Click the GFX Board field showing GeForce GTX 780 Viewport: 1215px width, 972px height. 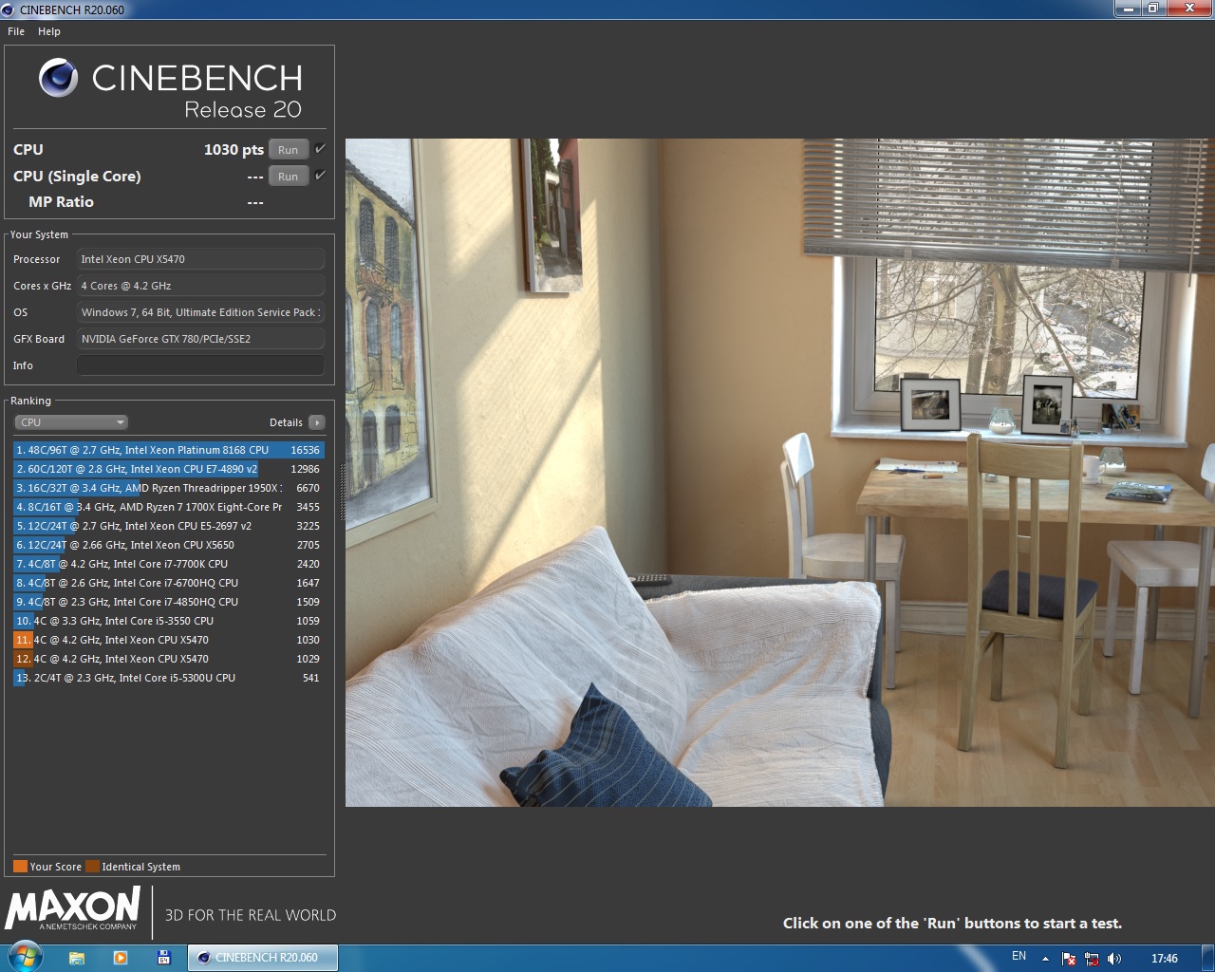(200, 339)
